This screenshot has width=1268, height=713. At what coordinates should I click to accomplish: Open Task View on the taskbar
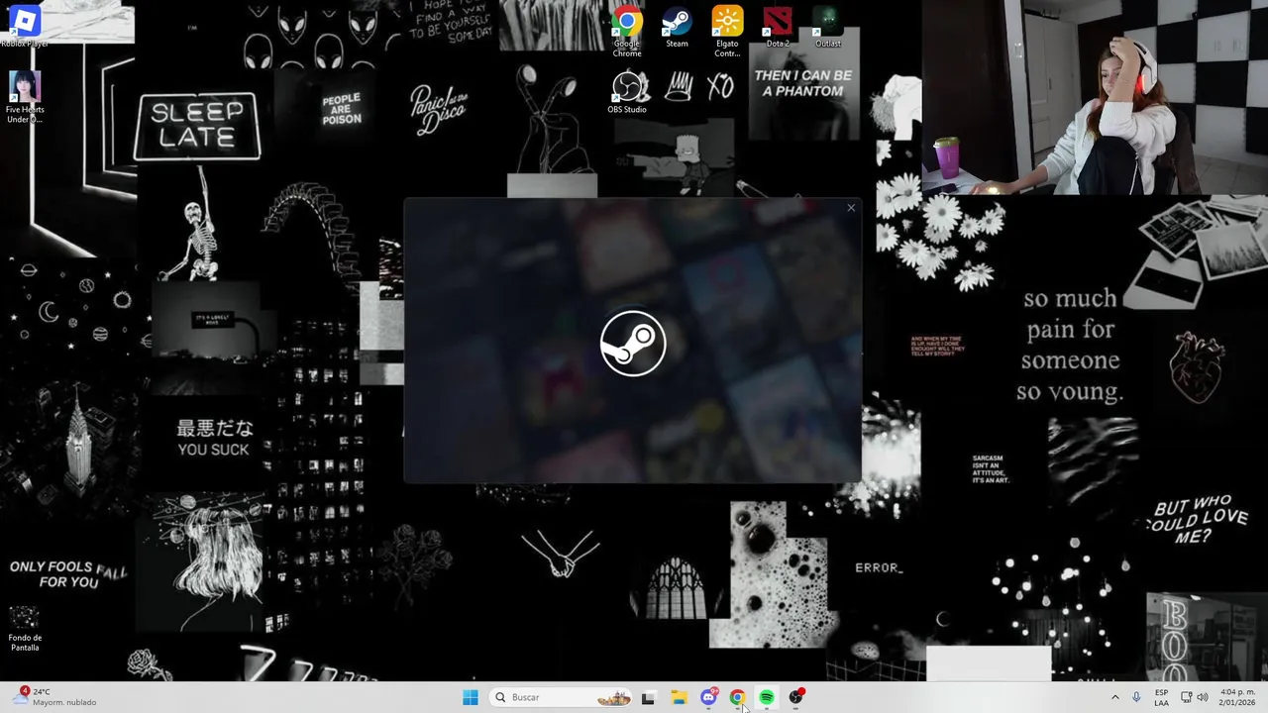coord(648,697)
